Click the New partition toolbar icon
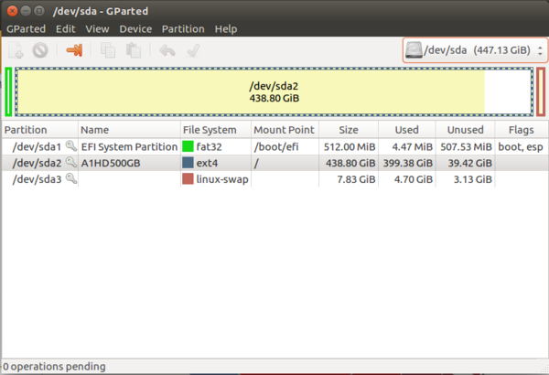This screenshot has height=375, width=549. pos(16,50)
